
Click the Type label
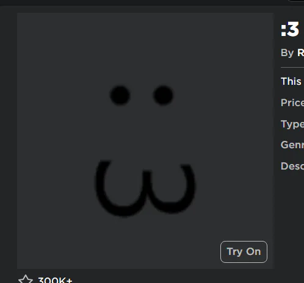pyautogui.click(x=292, y=124)
